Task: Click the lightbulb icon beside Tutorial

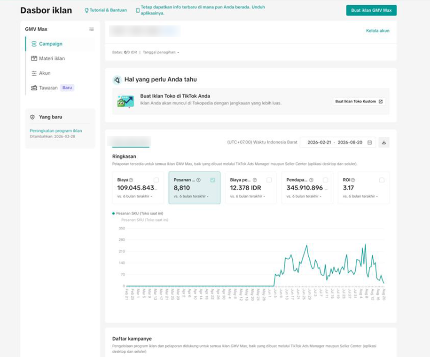Action: pos(86,10)
